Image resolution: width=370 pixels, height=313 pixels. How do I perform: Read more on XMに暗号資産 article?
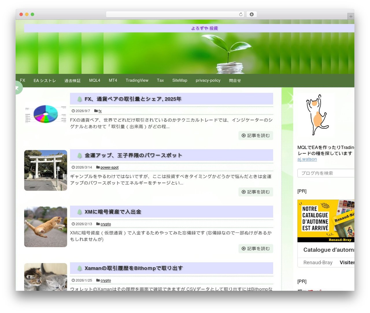(256, 249)
